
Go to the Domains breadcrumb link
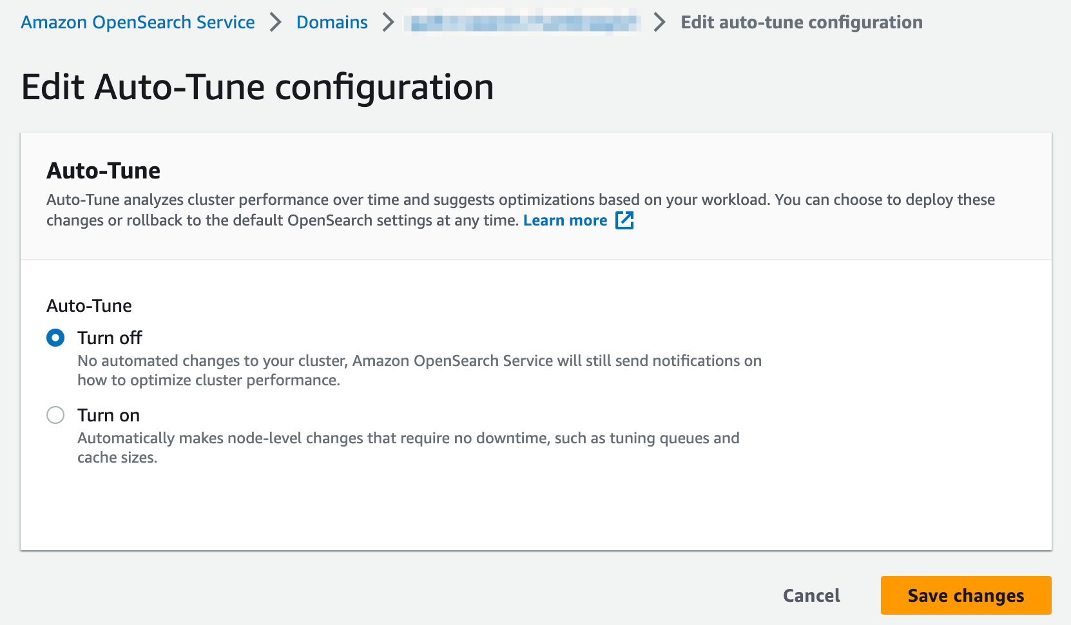[332, 22]
